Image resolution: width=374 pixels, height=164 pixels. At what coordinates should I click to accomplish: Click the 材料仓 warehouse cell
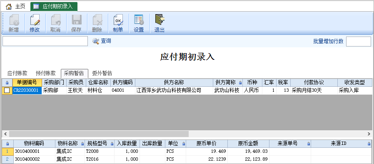click(x=98, y=91)
